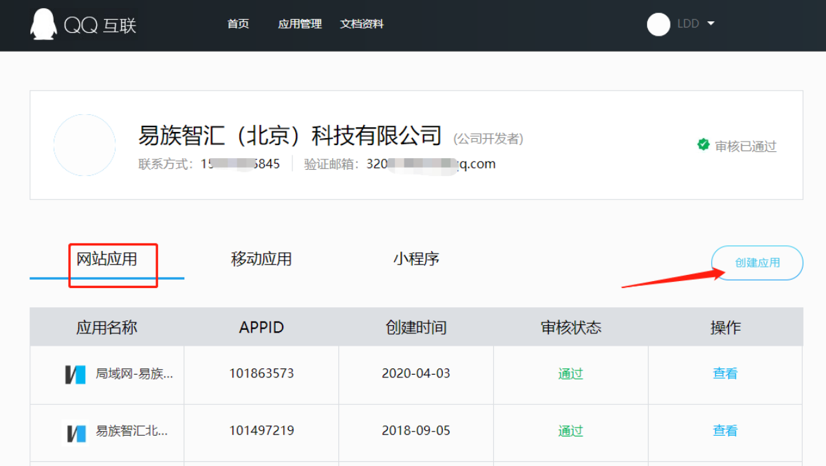Screen dimensions: 826x466
Task: Switch to the 网站应用 tab
Action: (x=107, y=259)
